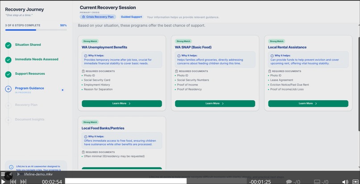Click Required Documents clipboard icon, Rental card
The image size is (360, 184).
pyautogui.click(x=270, y=71)
